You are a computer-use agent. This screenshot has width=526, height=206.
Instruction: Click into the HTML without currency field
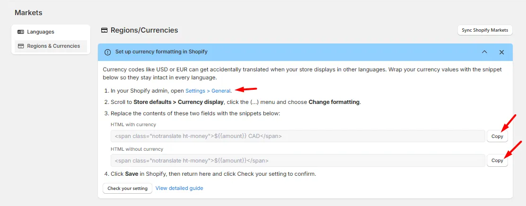(298, 161)
